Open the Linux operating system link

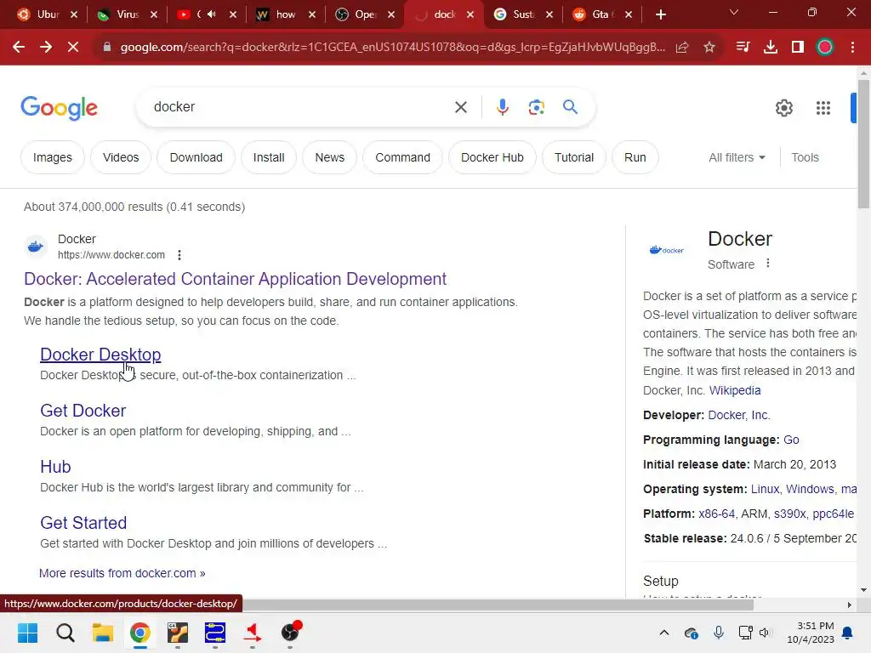click(765, 489)
